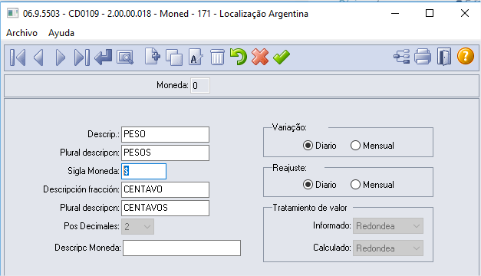Click the empty Descripc Moneda field
This screenshot has height=276, width=481.
pos(182,248)
